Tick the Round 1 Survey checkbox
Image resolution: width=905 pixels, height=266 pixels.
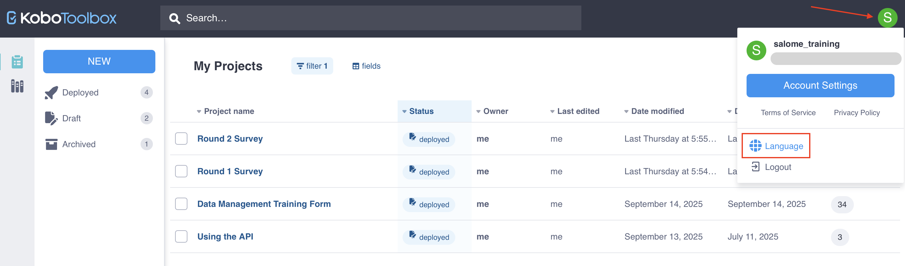pyautogui.click(x=181, y=171)
